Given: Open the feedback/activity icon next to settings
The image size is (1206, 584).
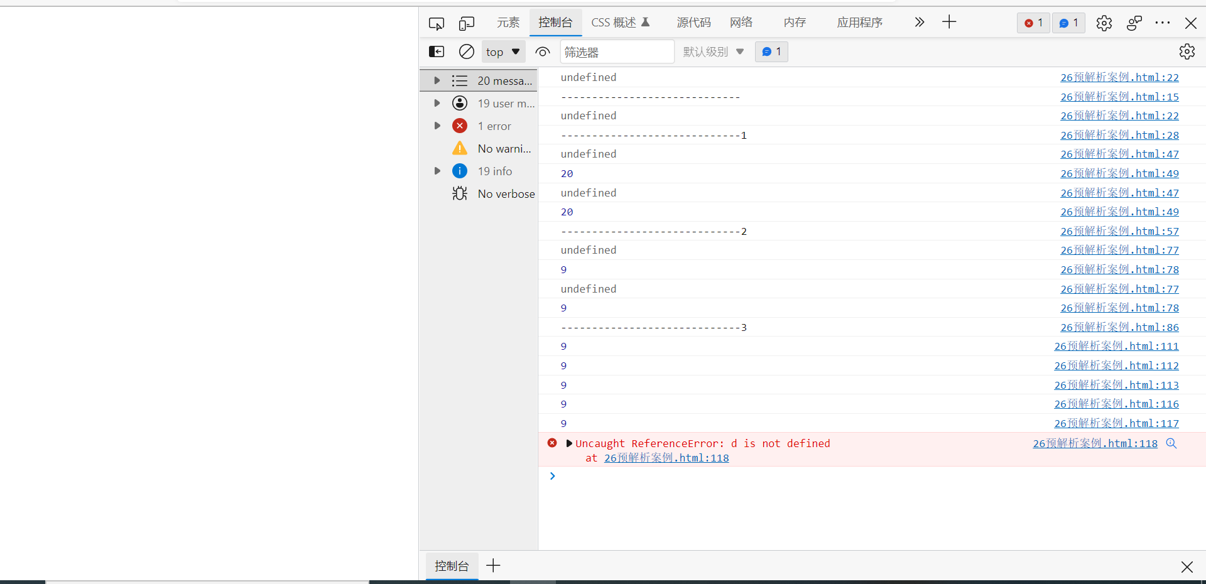Looking at the screenshot, I should click(1134, 23).
